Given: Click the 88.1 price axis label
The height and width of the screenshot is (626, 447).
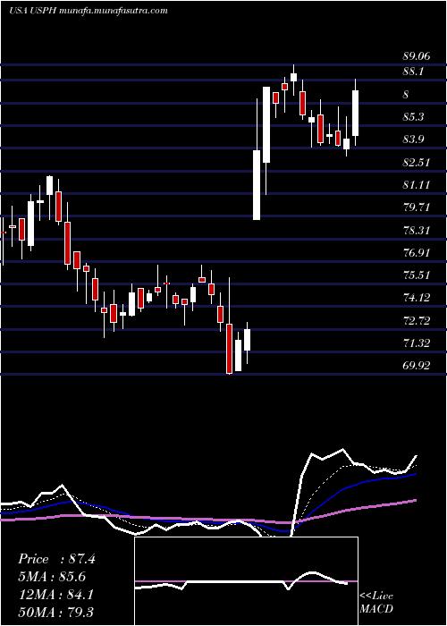Looking at the screenshot, I should [413, 72].
